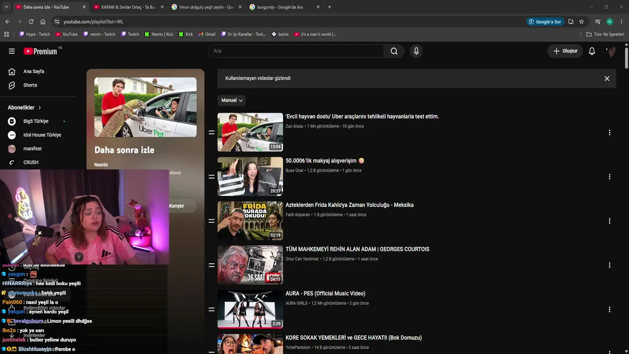Open Ana Sayfa home in sidebar
This screenshot has height=354, width=629.
[34, 72]
